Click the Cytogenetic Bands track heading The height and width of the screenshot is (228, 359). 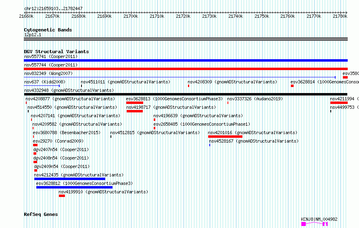tap(48, 30)
